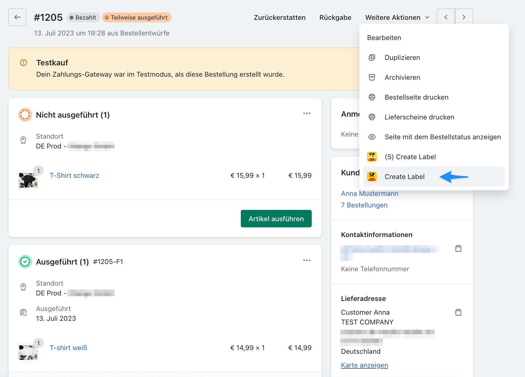Image resolution: width=525 pixels, height=377 pixels.
Task: Copy contact info via the clipboard icon
Action: point(458,248)
